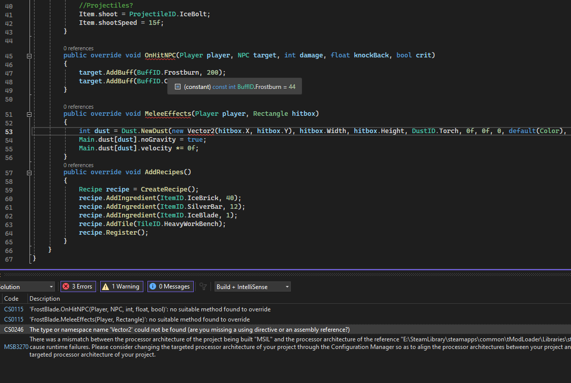Click the red error X icon
Image resolution: width=571 pixels, height=383 pixels.
tap(66, 286)
